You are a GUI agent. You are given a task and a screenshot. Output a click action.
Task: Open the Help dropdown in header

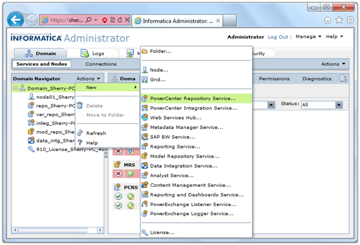pyautogui.click(x=334, y=37)
